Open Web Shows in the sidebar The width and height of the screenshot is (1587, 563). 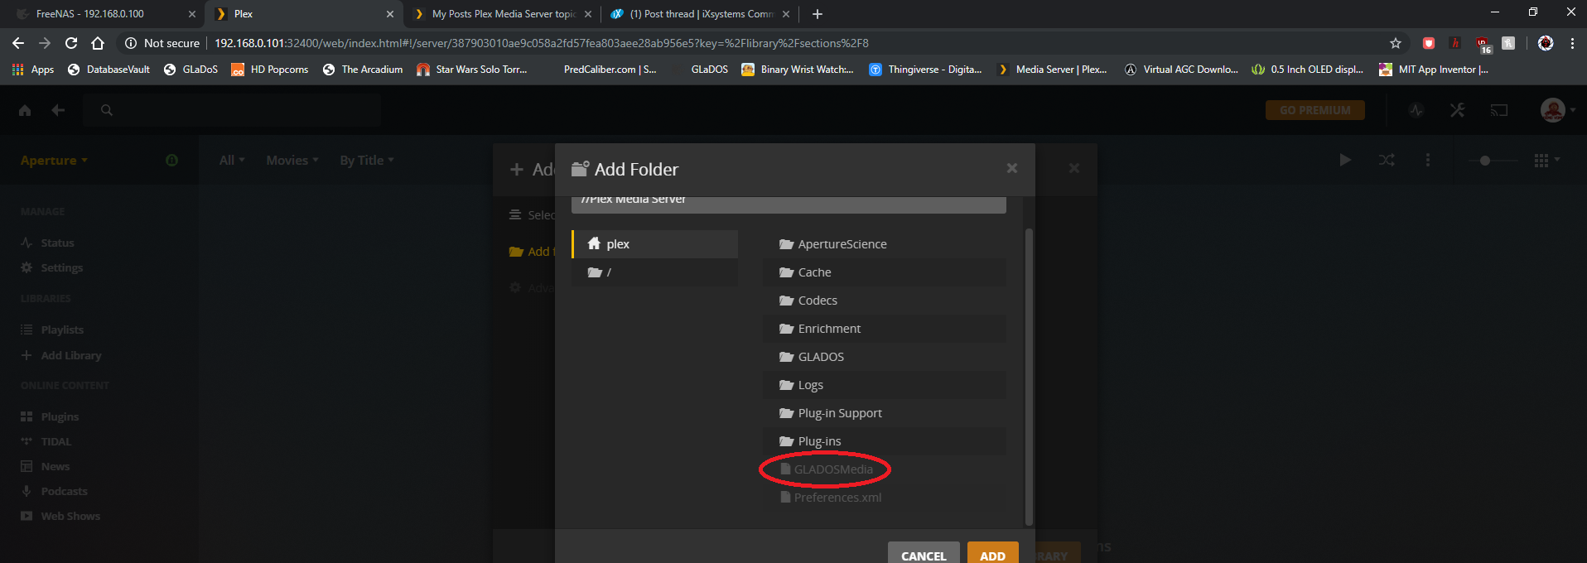click(60, 516)
